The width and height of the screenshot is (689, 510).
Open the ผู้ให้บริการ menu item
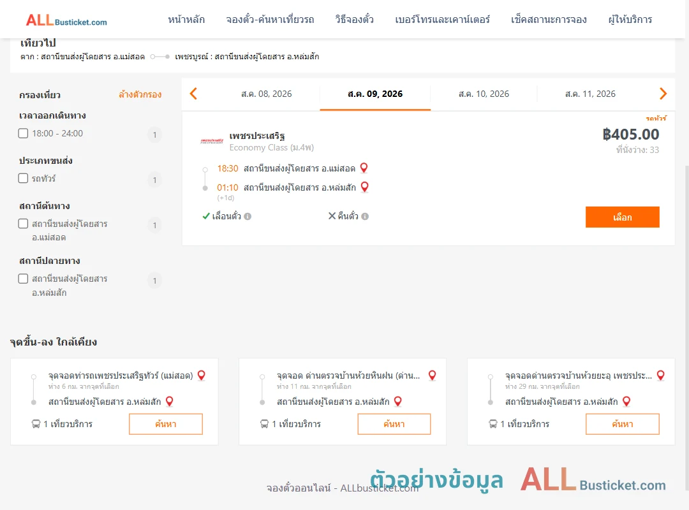click(630, 19)
